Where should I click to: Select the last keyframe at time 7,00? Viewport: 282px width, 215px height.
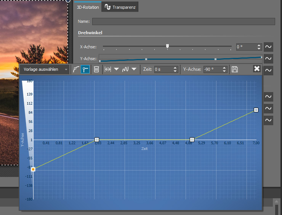[256, 110]
